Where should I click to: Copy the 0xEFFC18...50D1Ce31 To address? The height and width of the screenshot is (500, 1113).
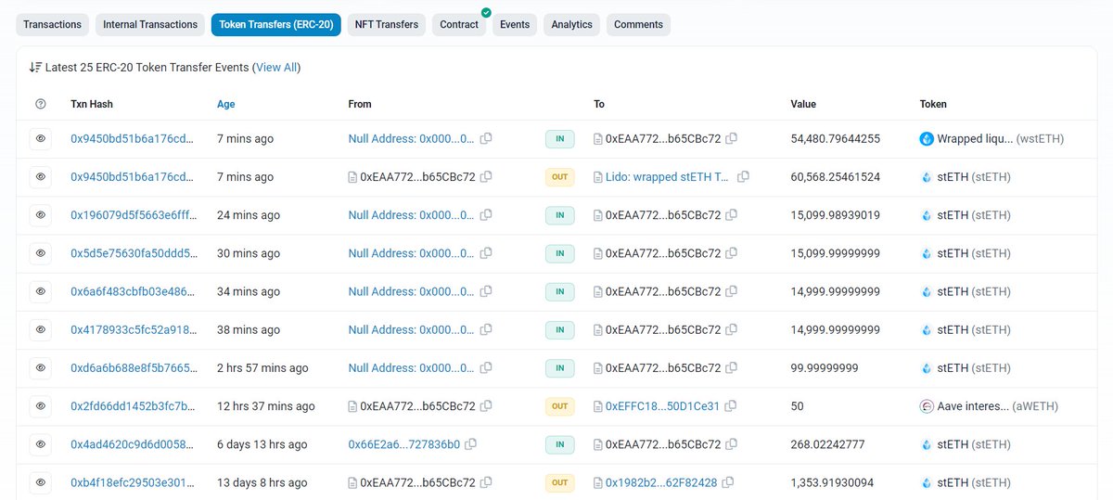click(730, 406)
